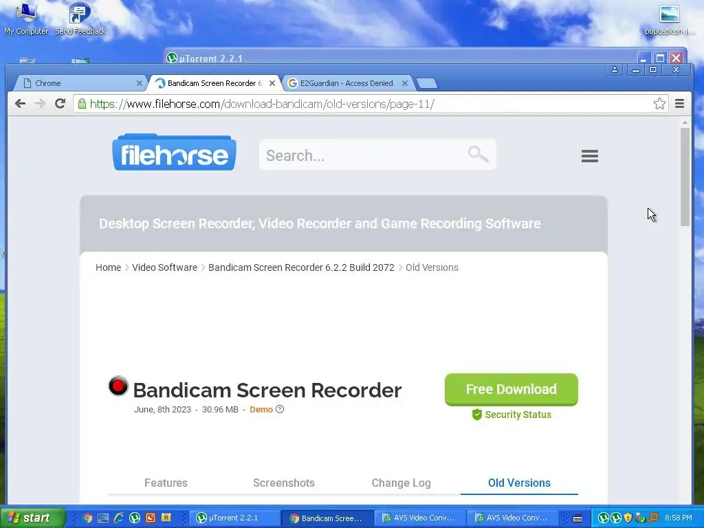704x528 pixels.
Task: Reload the page with the refresh icon
Action: [x=60, y=104]
